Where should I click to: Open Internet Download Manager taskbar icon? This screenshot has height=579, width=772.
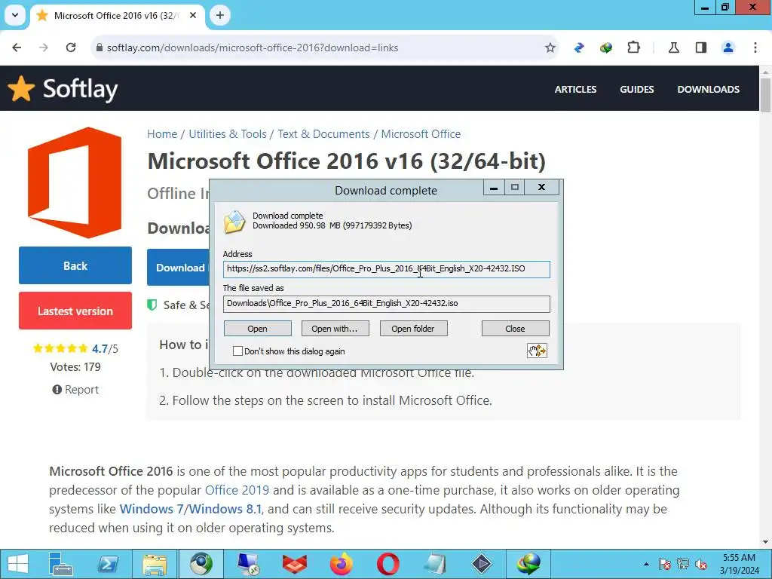[x=528, y=564]
